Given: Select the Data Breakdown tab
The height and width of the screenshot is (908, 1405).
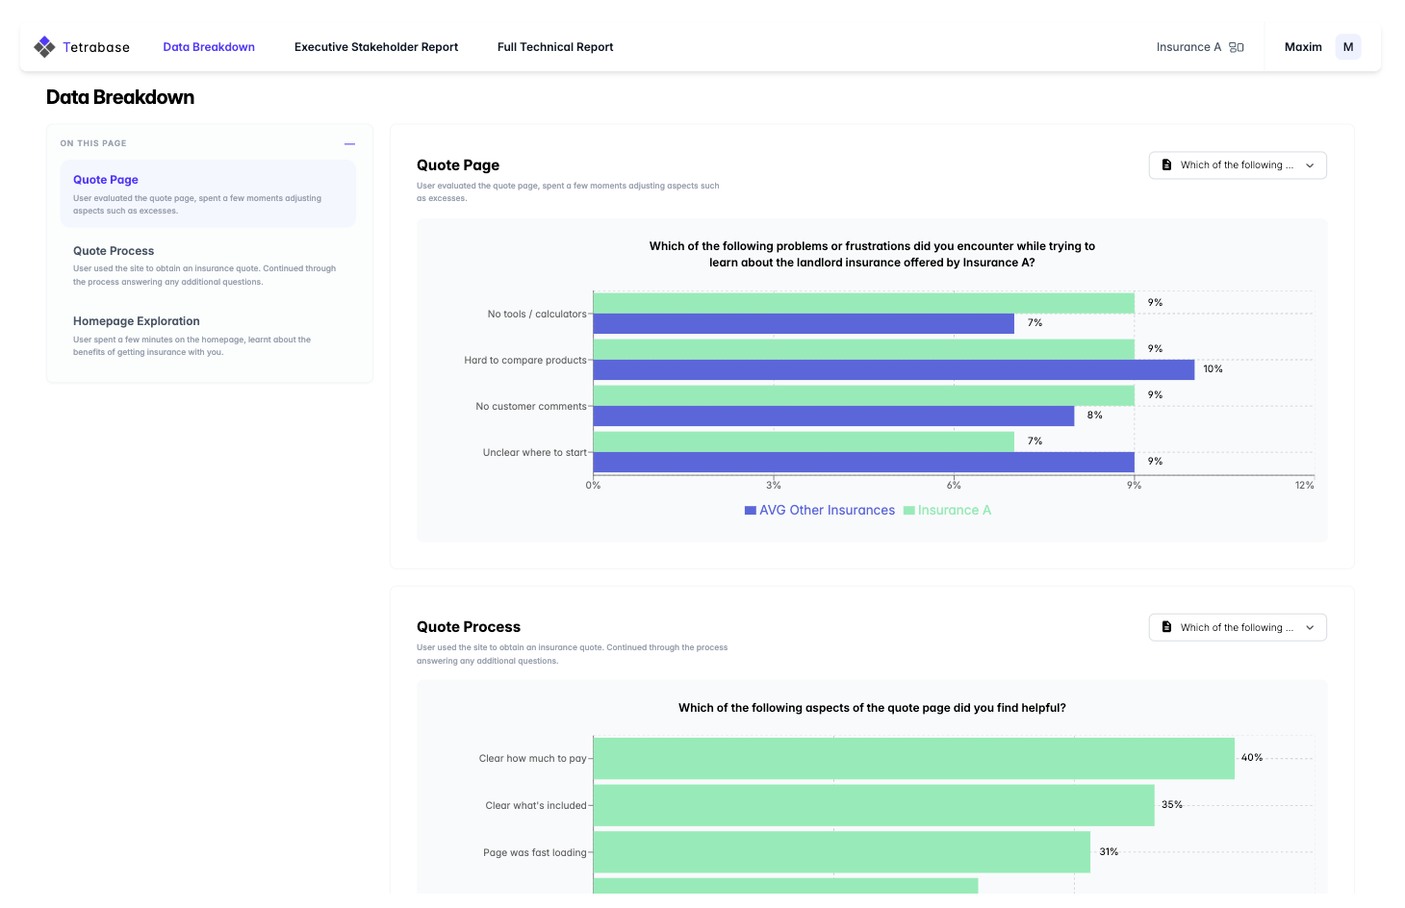Looking at the screenshot, I should click(209, 47).
